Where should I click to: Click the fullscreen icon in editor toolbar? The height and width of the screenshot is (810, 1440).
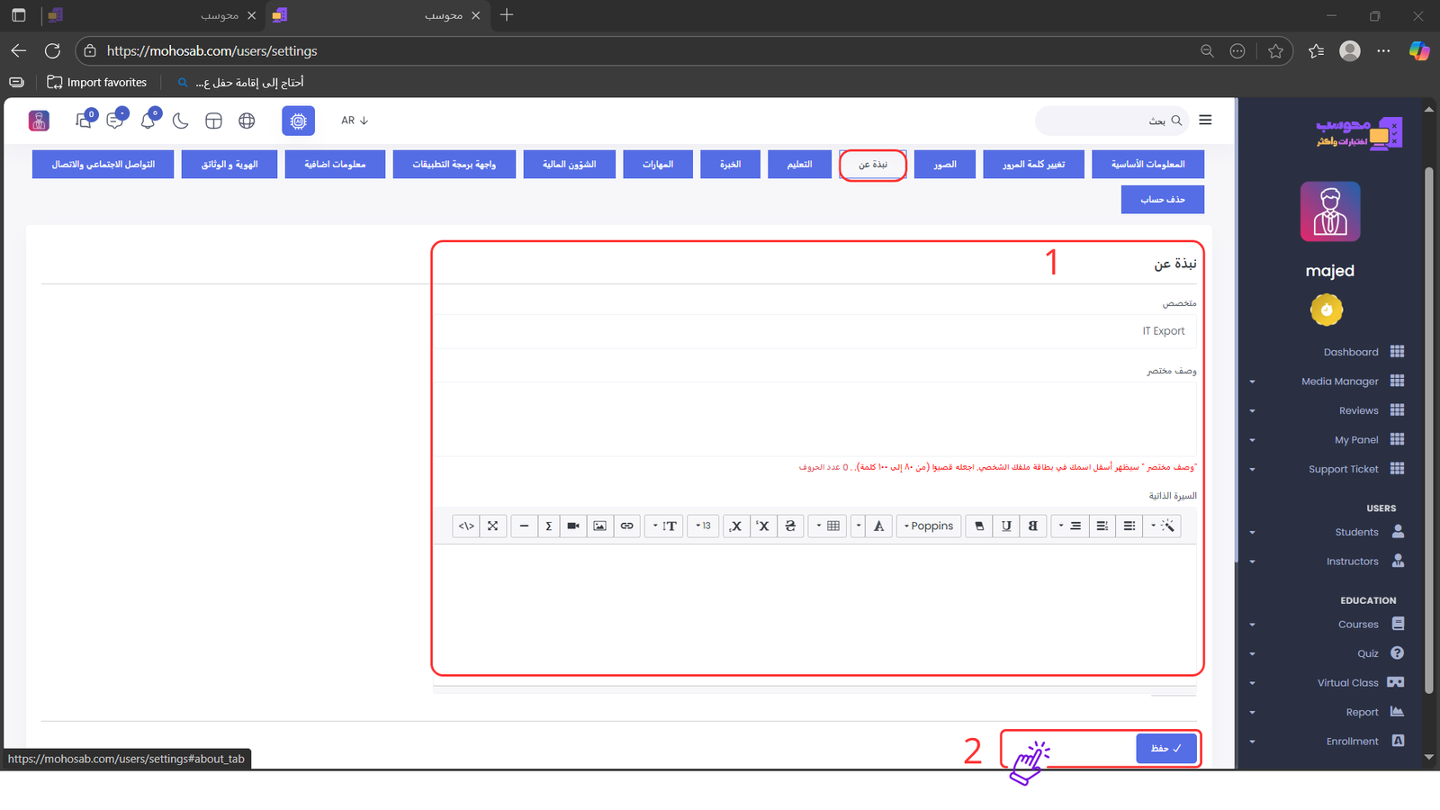[x=493, y=526]
